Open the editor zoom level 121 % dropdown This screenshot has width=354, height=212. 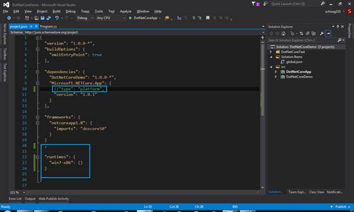coord(24,192)
